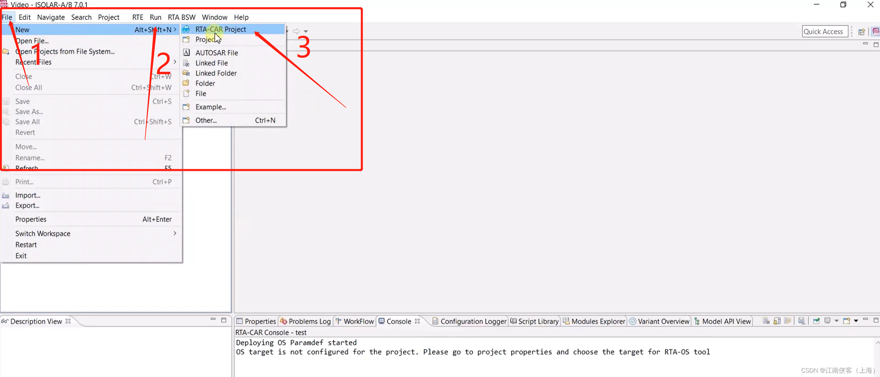
Task: Click the Other option with Ctrl+N
Action: 206,120
